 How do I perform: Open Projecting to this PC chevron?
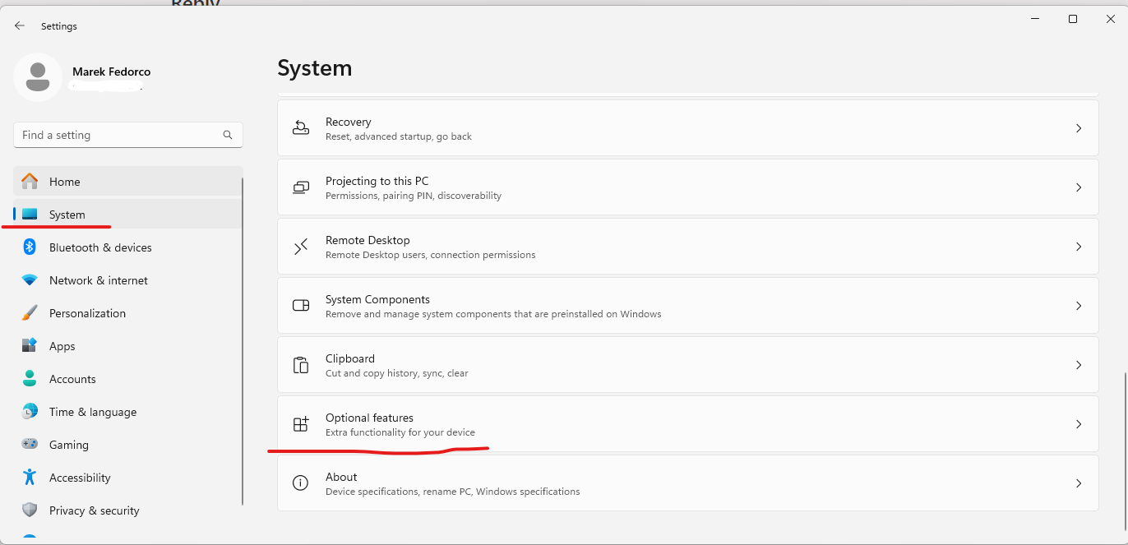1079,187
